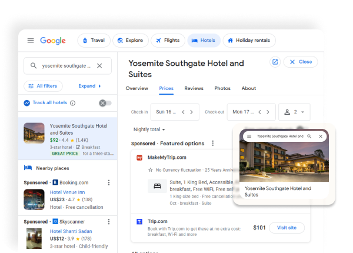Select the GREAT PRICE badge
Image resolution: width=353 pixels, height=253 pixels.
(x=65, y=154)
